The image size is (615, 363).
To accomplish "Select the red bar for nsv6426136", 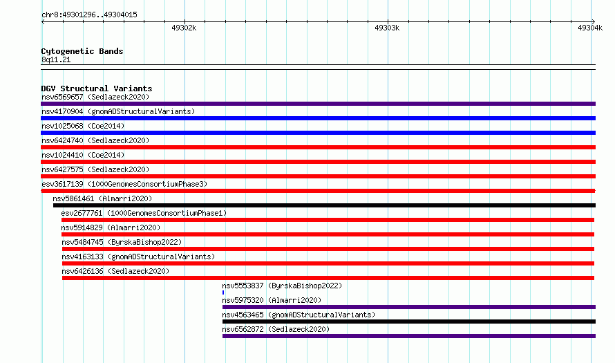I will [328, 278].
